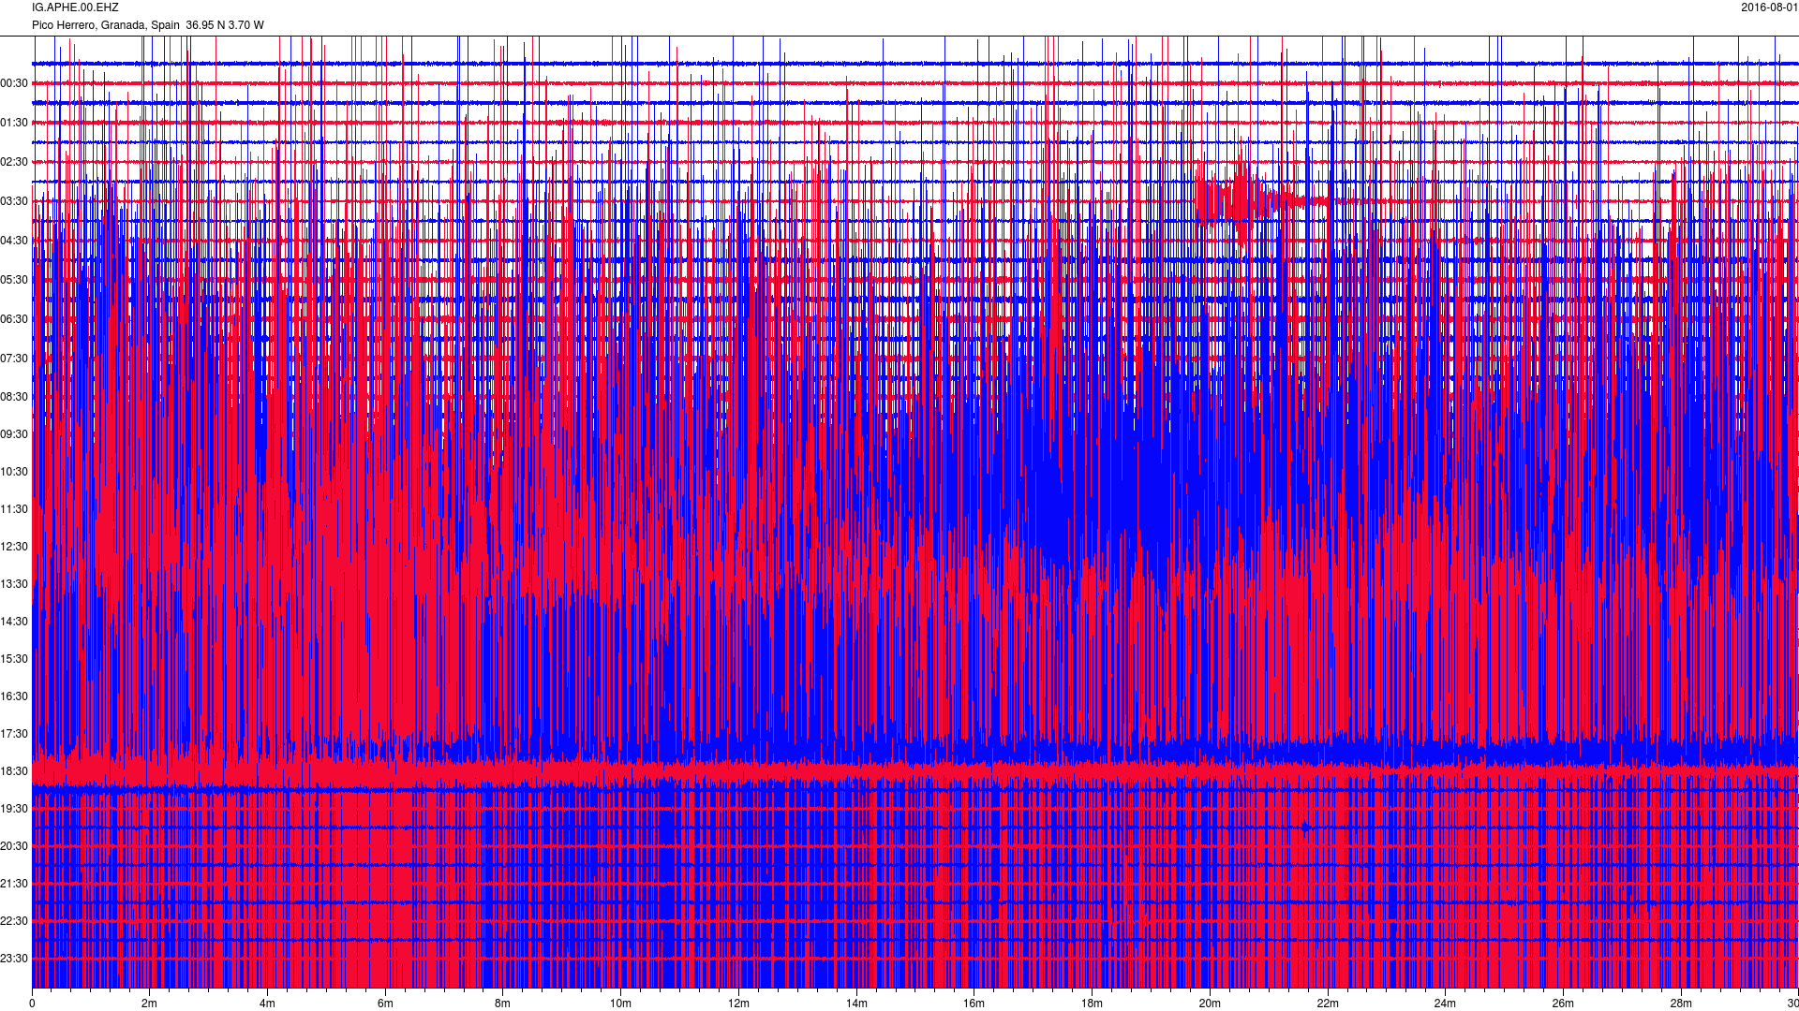Click the 17:30 time row label
The image size is (1799, 1011).
14,734
